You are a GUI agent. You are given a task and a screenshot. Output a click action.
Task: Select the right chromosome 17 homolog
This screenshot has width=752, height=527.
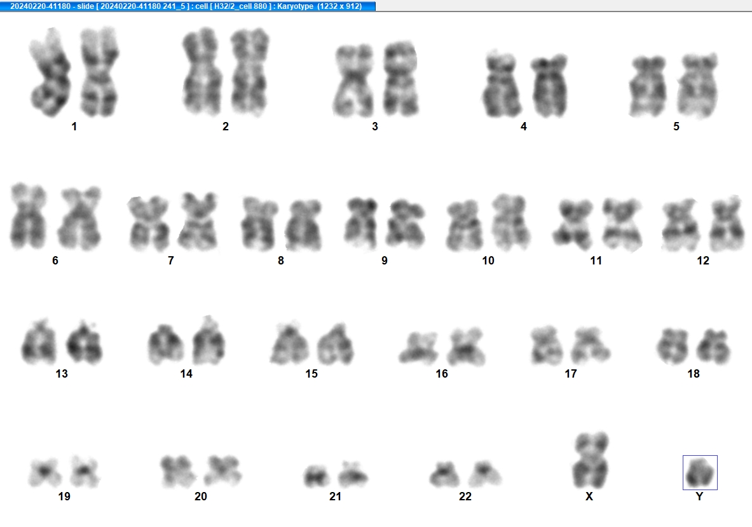point(590,346)
